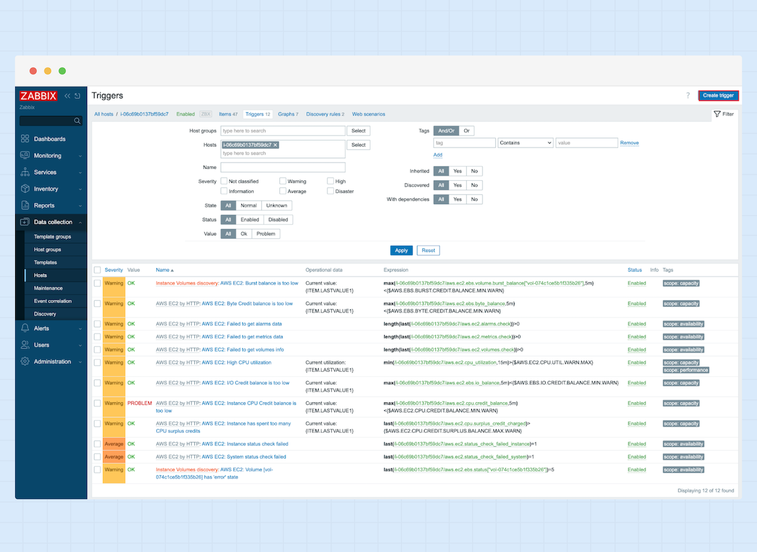Open Maintenance in sidebar
Image resolution: width=757 pixels, height=552 pixels.
pyautogui.click(x=48, y=288)
